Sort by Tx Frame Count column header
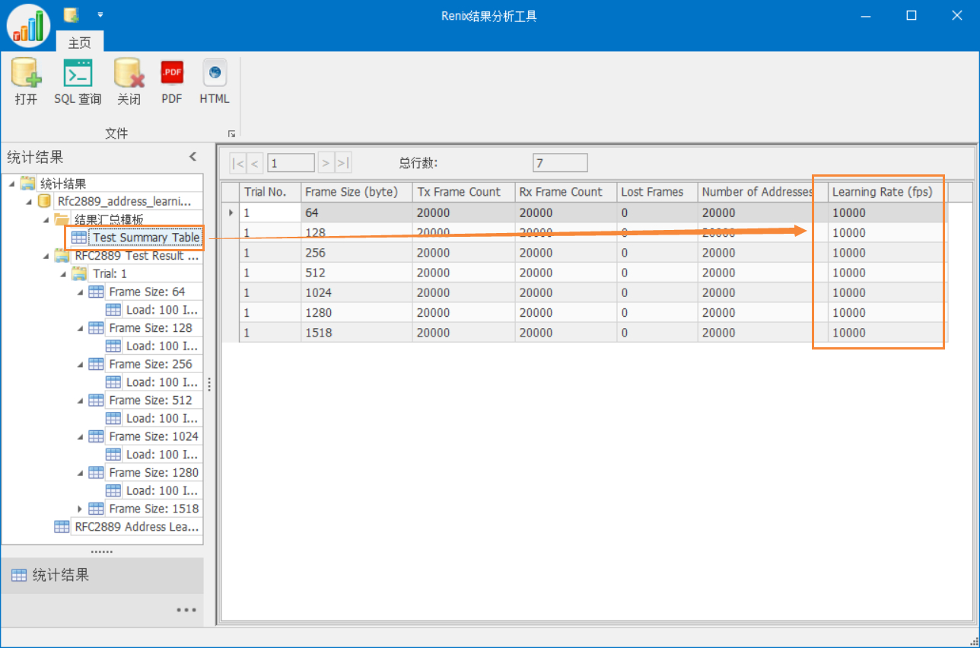Viewport: 980px width, 648px height. pos(464,192)
